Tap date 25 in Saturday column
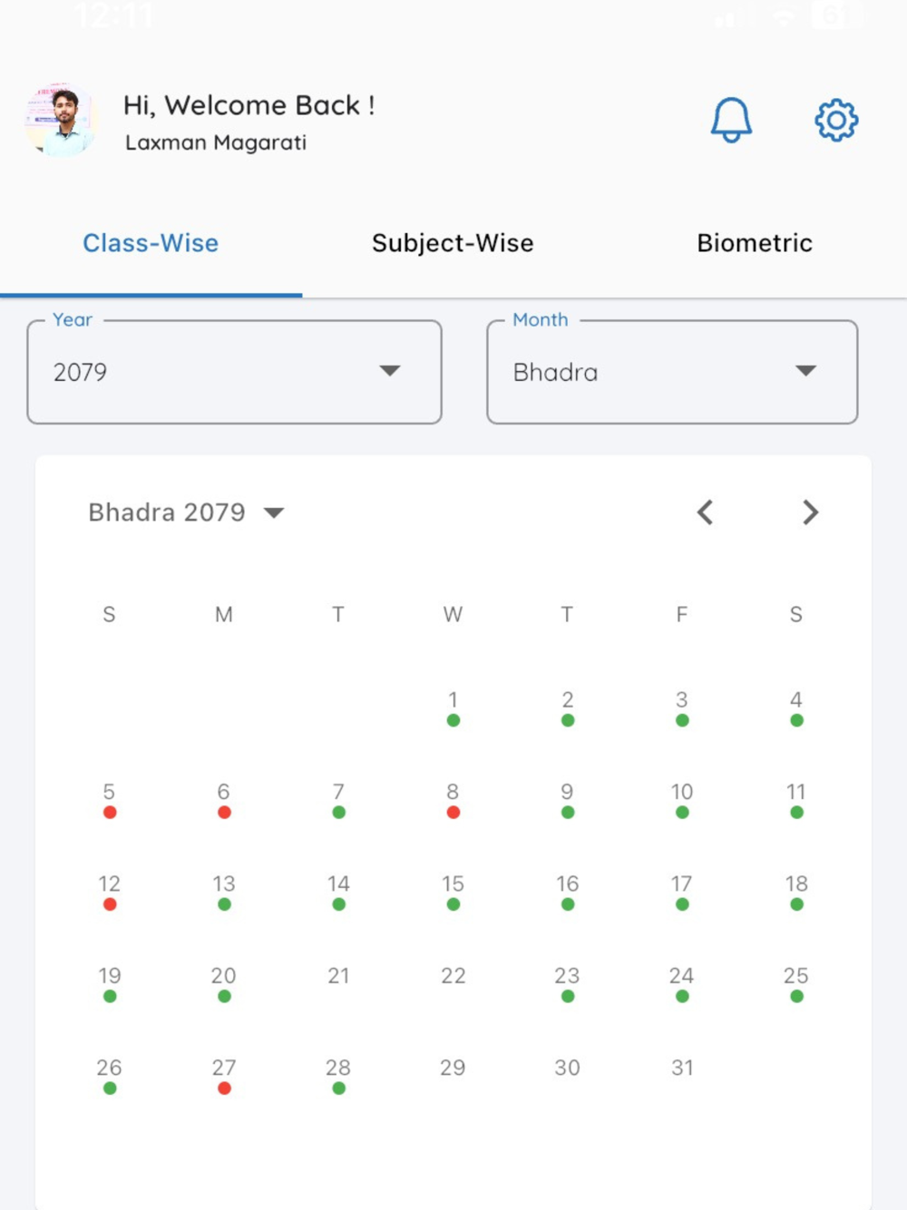The width and height of the screenshot is (907, 1210). pyautogui.click(x=796, y=982)
